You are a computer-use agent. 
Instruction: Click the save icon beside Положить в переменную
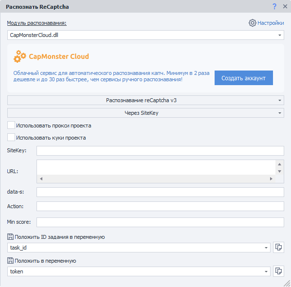point(10,261)
